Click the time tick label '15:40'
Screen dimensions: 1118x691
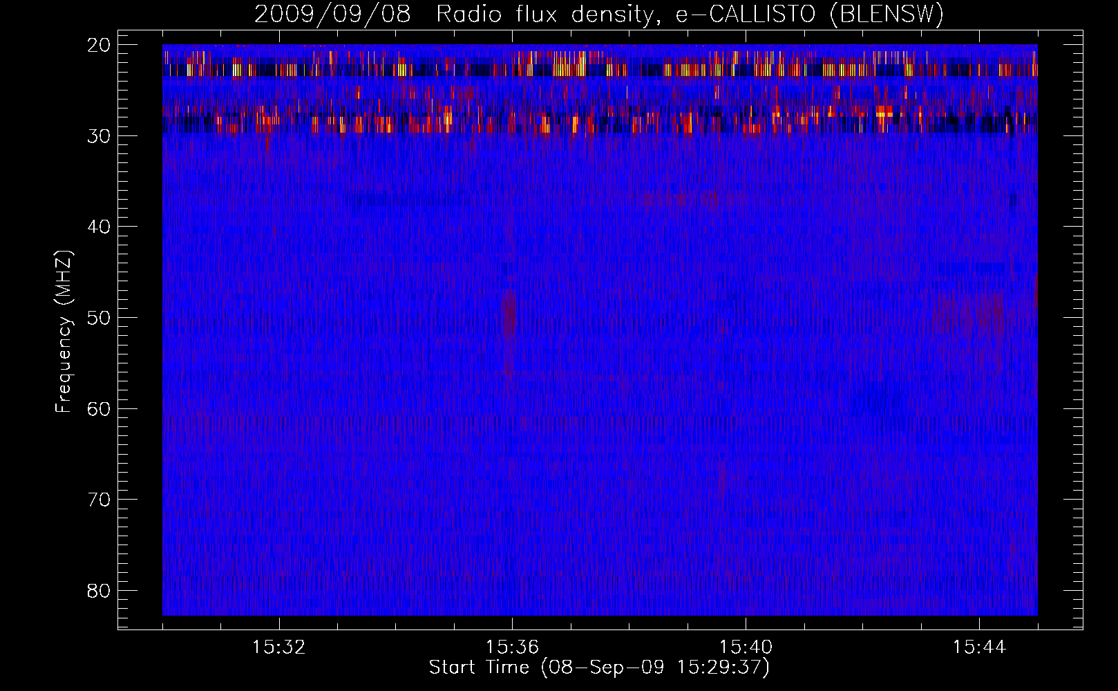pyautogui.click(x=746, y=647)
